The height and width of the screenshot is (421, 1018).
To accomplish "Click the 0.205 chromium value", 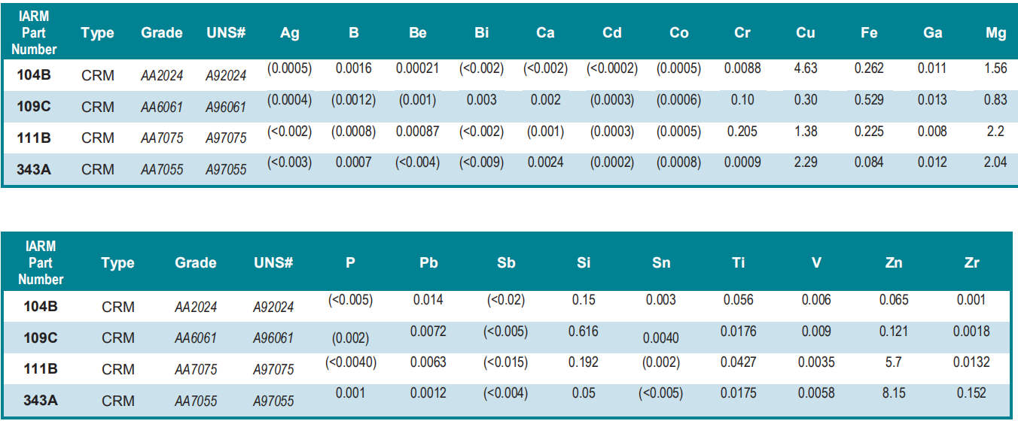I will (x=742, y=132).
